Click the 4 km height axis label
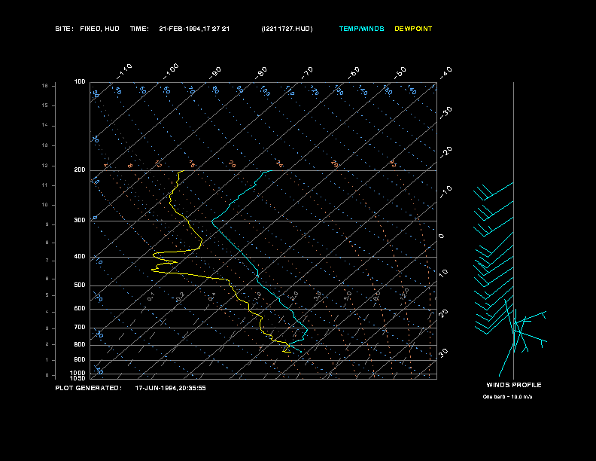 point(47,312)
